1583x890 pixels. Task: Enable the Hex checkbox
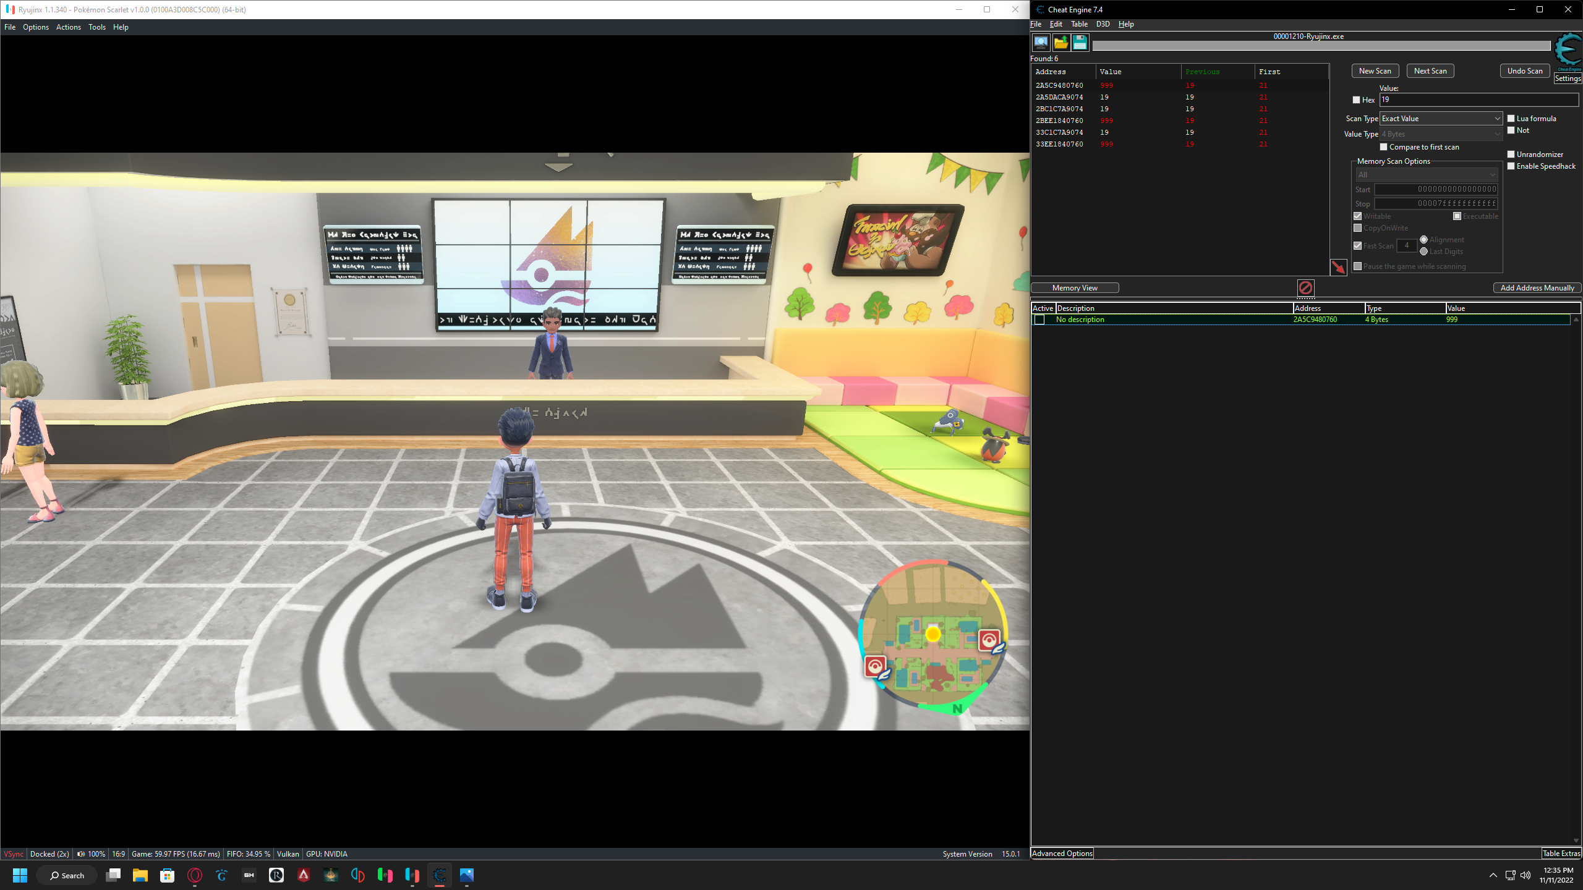tap(1356, 100)
